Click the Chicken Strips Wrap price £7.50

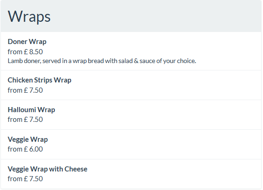click(x=25, y=90)
